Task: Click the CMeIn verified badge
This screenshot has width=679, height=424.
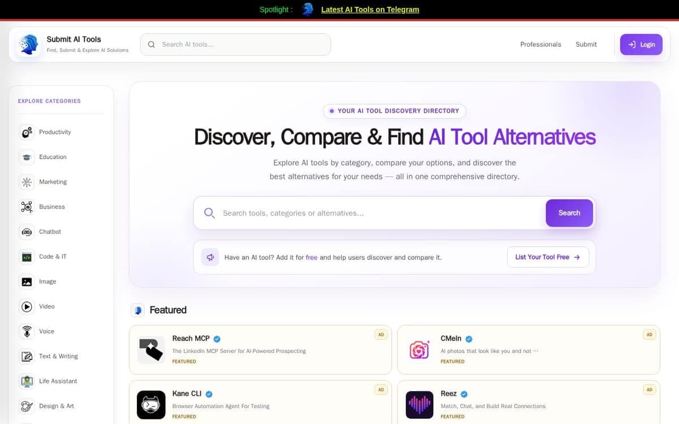Action: click(469, 339)
